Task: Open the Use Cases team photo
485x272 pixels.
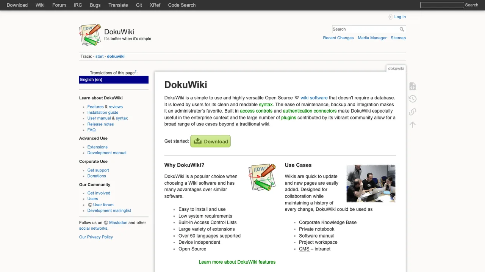Action: [x=371, y=183]
